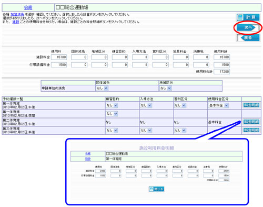Click 基本料金 text in 第二体育館 row

[215, 122]
